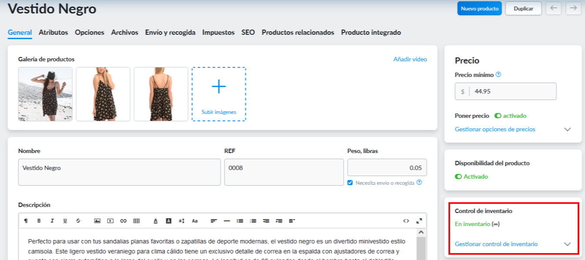585x260 pixels.
Task: Open the paragraph format tool in editor
Action: (26, 221)
